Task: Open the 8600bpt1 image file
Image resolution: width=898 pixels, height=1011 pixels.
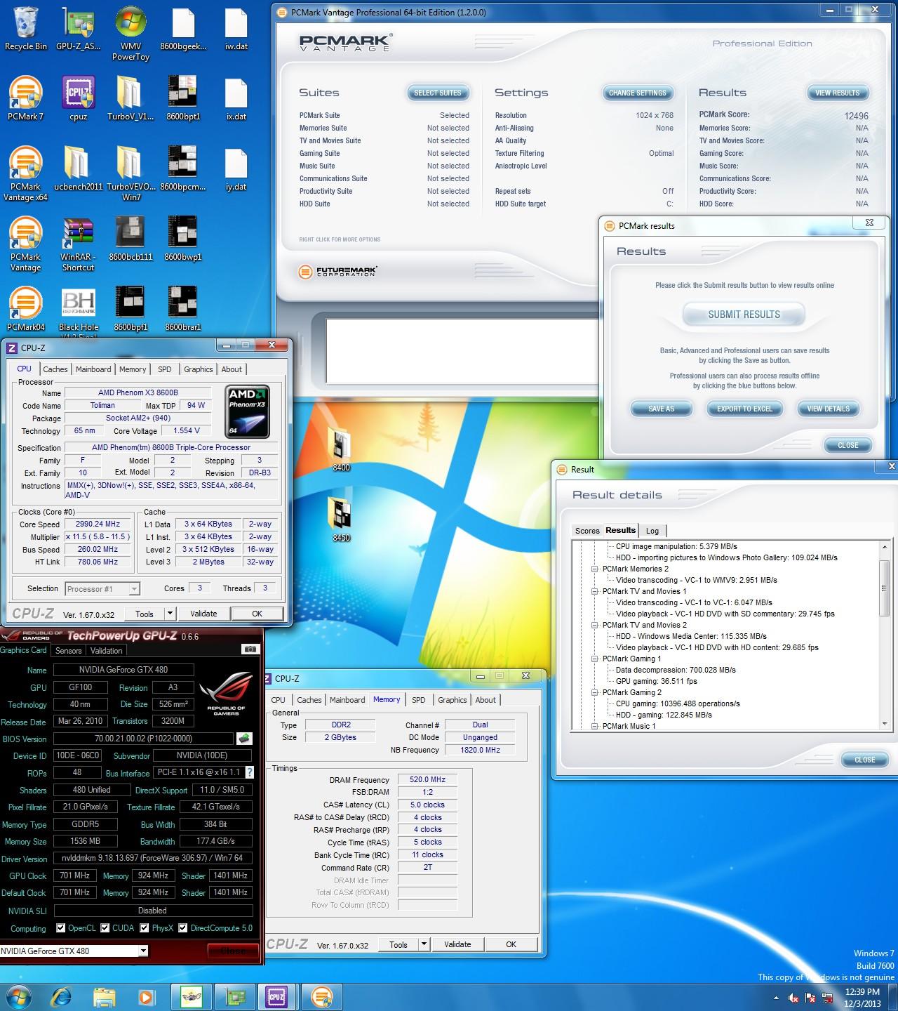Action: (x=183, y=98)
